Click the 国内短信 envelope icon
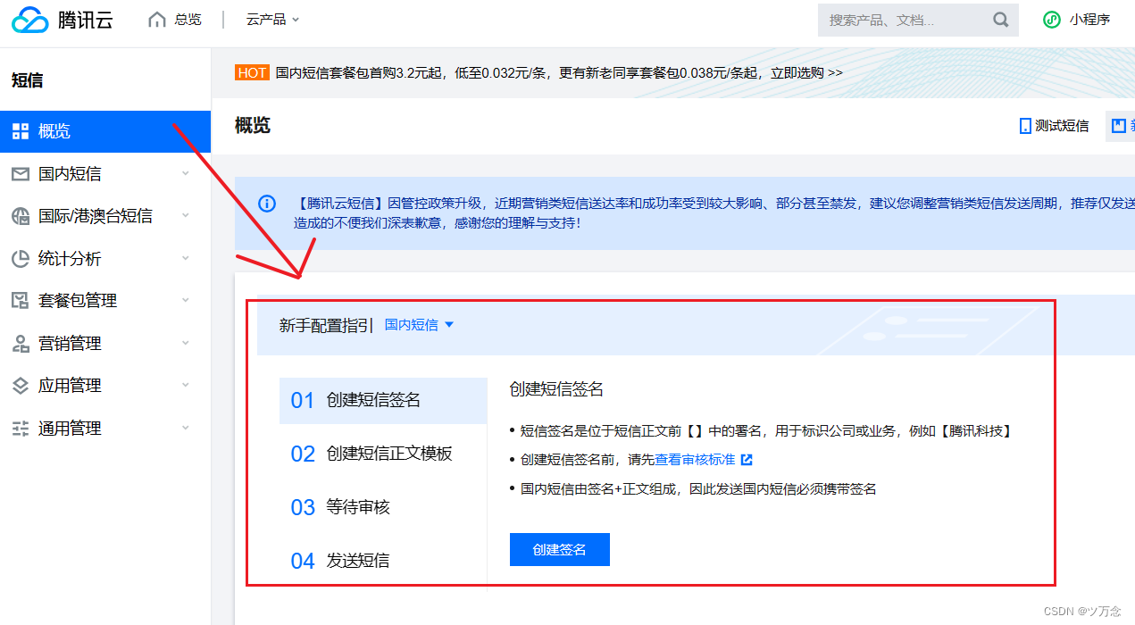Image resolution: width=1135 pixels, height=625 pixels. point(21,174)
